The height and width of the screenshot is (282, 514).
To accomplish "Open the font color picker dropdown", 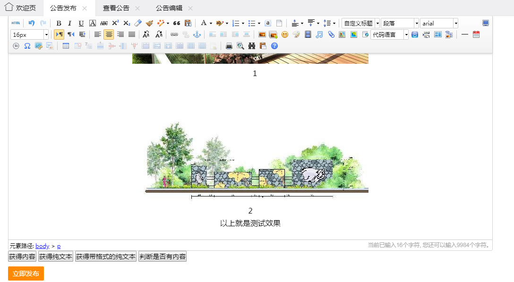I will [210, 23].
